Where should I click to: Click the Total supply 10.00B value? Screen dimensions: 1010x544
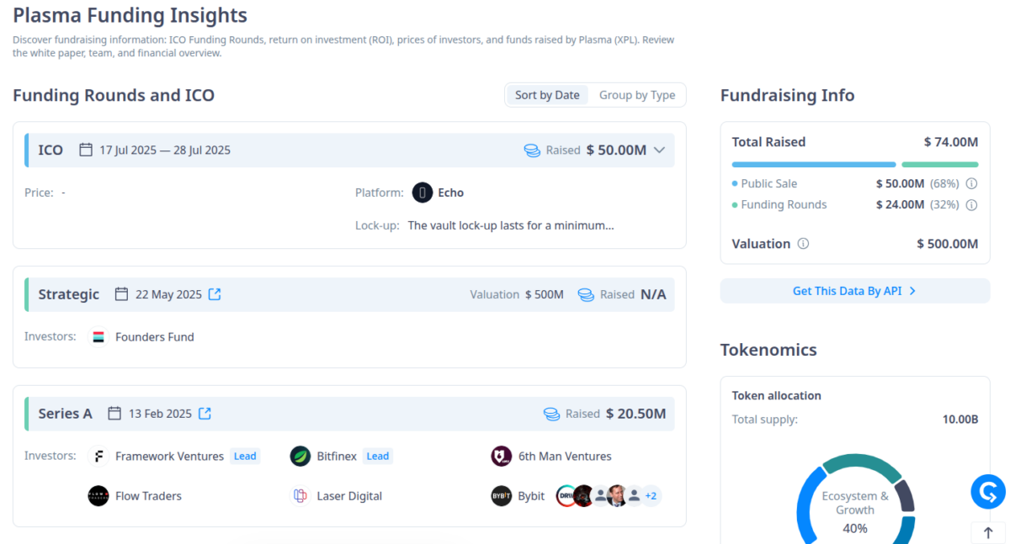tap(960, 419)
